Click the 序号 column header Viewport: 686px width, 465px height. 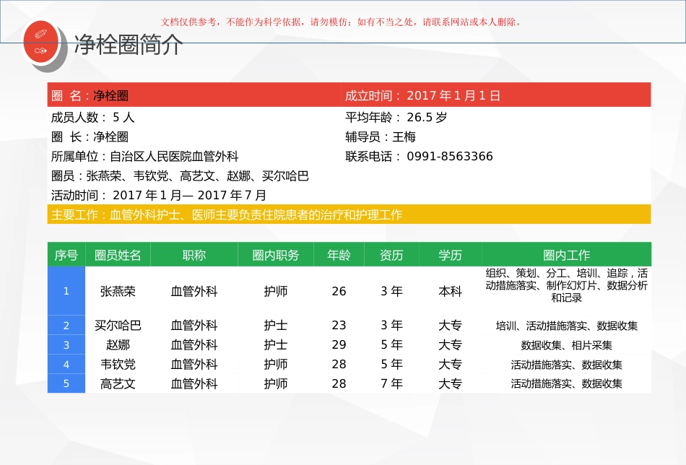[x=66, y=255]
